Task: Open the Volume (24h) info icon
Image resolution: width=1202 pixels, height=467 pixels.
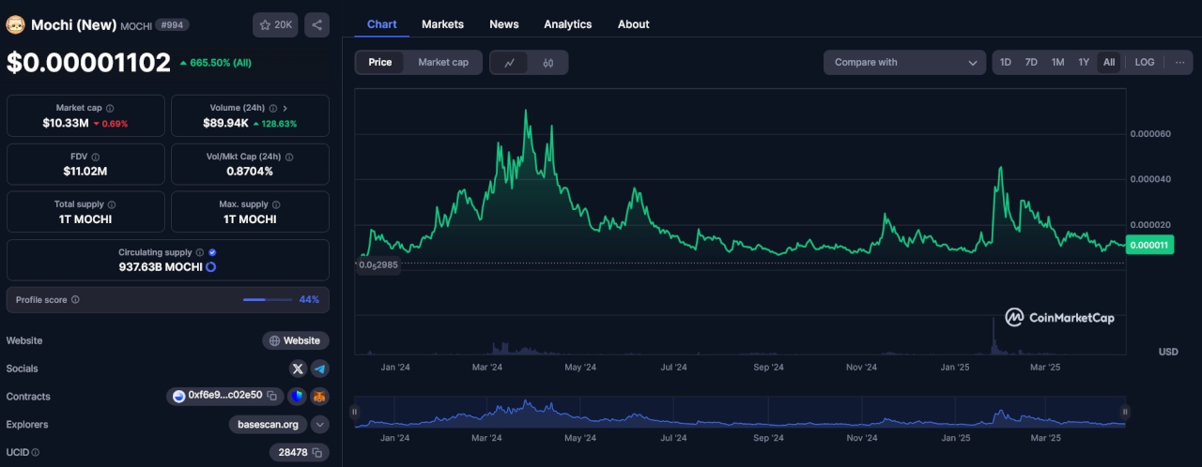Action: pyautogui.click(x=273, y=109)
